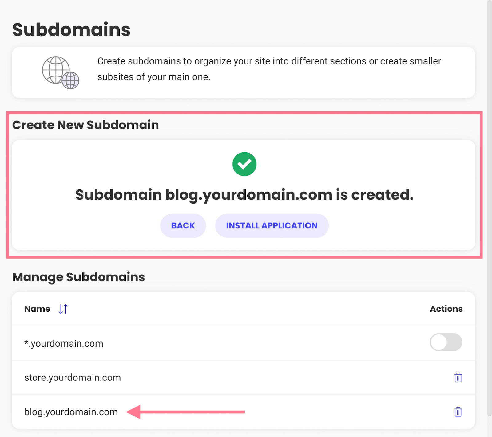Delete store.yourdomain.com using trash icon
This screenshot has width=492, height=437.
click(x=458, y=377)
